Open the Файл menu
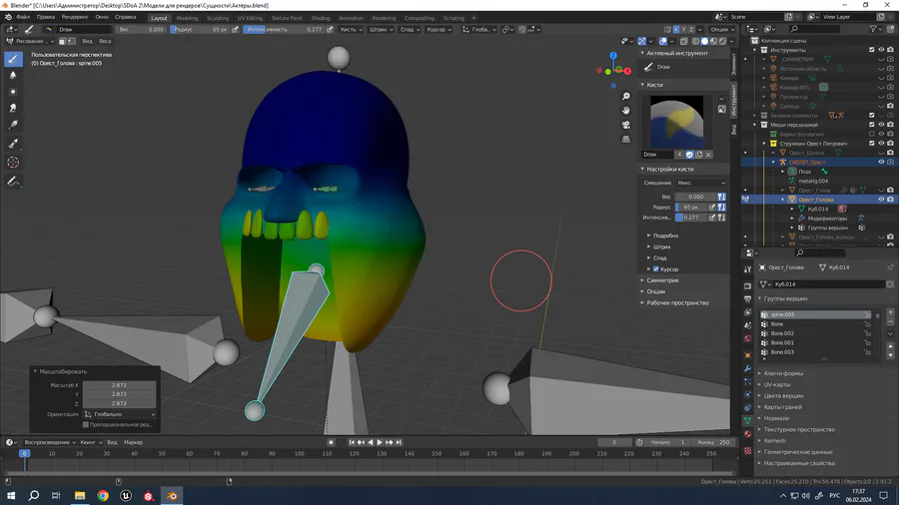 click(x=23, y=17)
